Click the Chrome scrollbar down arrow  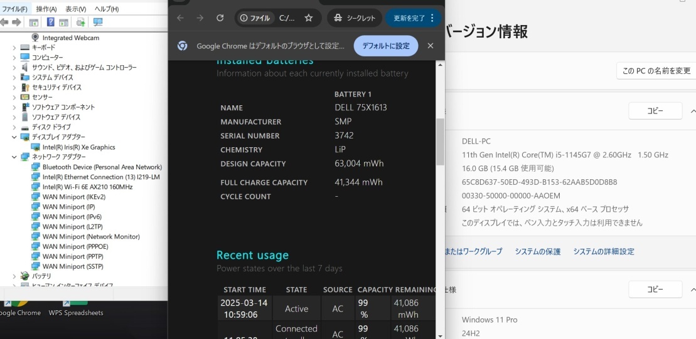(x=440, y=335)
